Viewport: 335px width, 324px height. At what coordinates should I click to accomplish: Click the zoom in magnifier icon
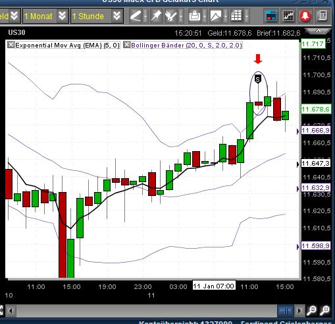(x=324, y=310)
